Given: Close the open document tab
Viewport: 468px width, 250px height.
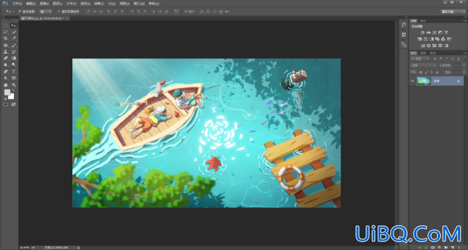Looking at the screenshot, I should pyautogui.click(x=68, y=19).
